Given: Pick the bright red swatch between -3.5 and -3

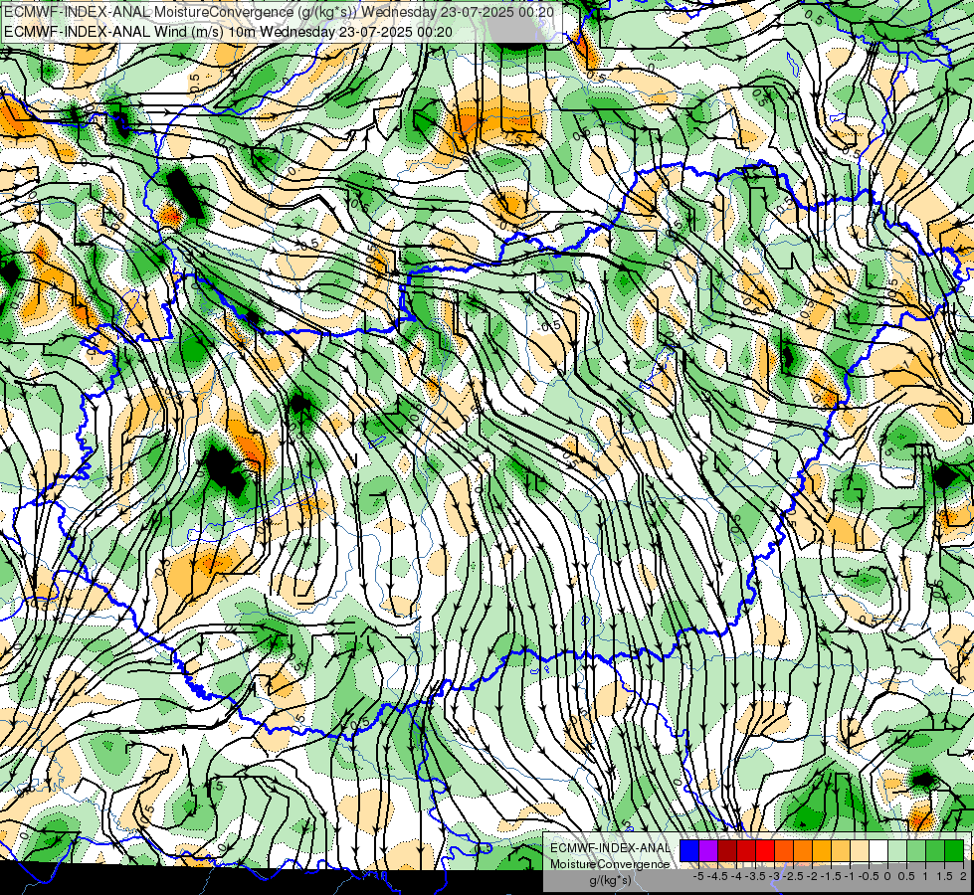Looking at the screenshot, I should point(765,851).
